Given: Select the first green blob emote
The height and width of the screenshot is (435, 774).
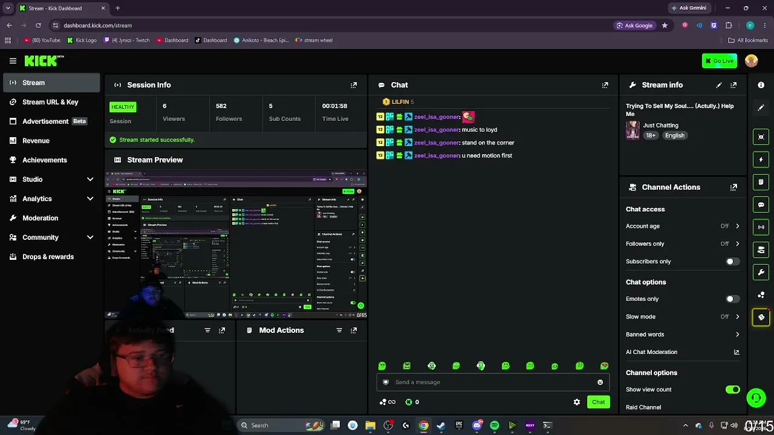Looking at the screenshot, I should pyautogui.click(x=382, y=366).
